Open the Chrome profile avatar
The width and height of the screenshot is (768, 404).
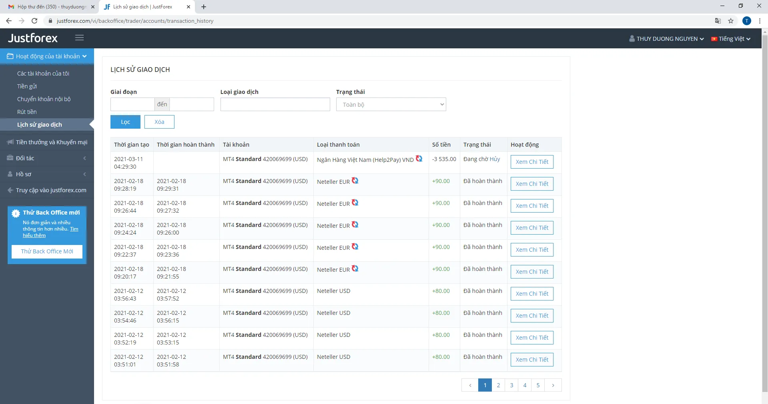point(747,21)
